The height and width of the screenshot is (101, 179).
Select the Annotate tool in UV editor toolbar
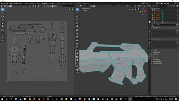(x=3, y=30)
